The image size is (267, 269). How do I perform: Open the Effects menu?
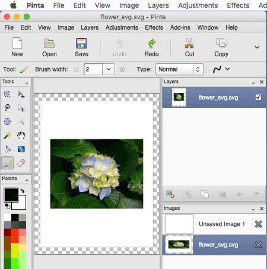154,27
